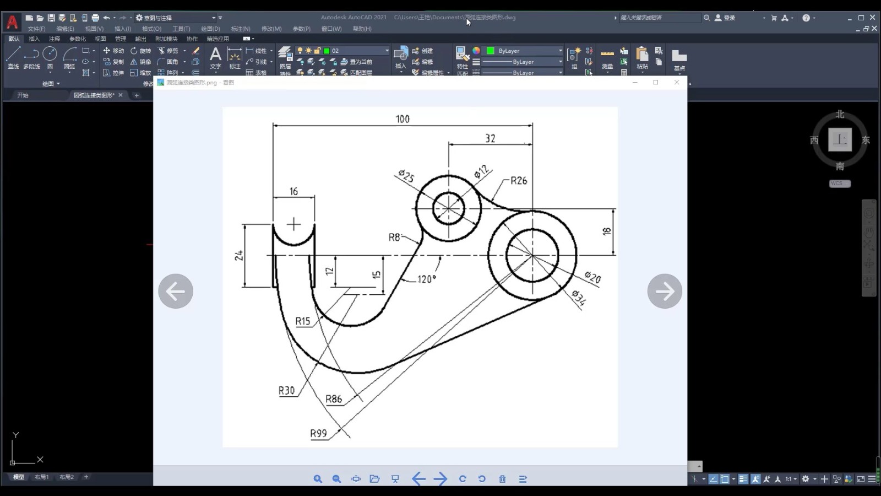Click the Insert block (插入) icon

[x=401, y=57]
